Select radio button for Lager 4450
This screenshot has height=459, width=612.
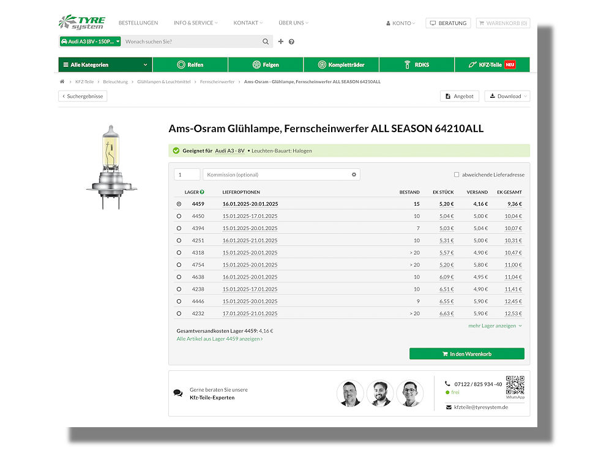(179, 216)
